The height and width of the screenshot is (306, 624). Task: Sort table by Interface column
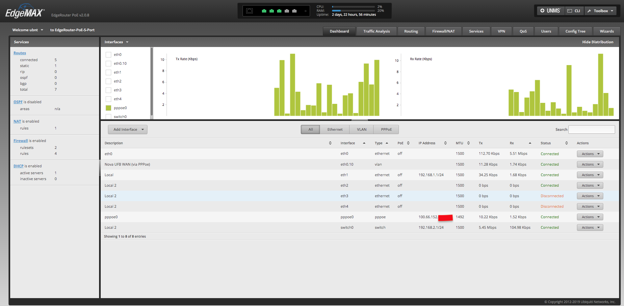click(x=364, y=143)
